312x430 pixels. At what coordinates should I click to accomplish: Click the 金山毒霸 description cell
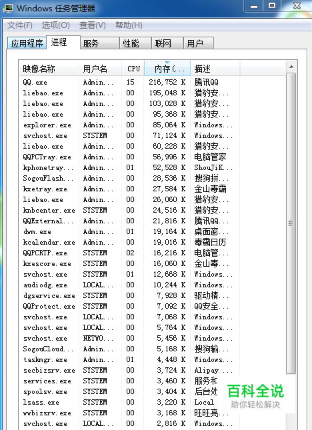[210, 189]
